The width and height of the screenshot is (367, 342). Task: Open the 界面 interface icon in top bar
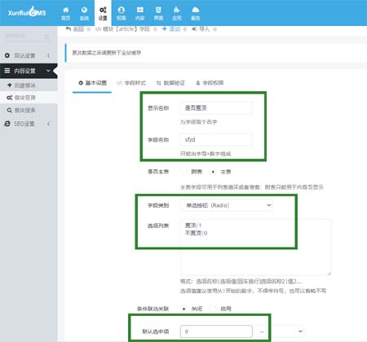pos(158,14)
